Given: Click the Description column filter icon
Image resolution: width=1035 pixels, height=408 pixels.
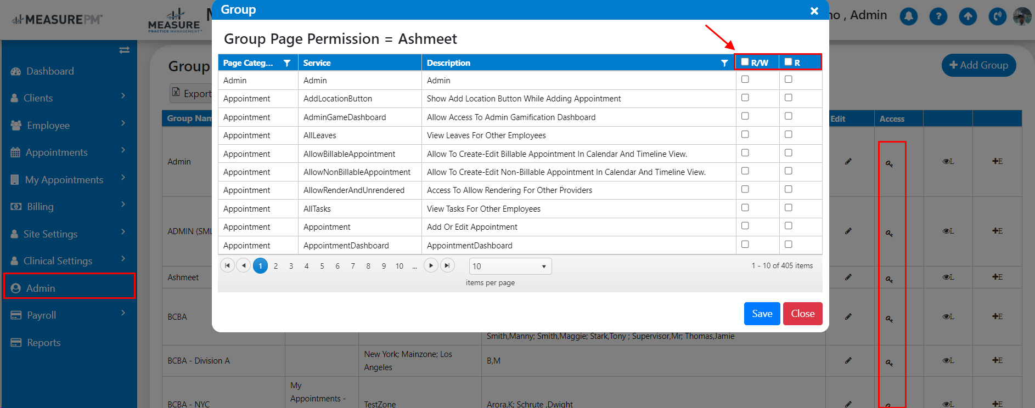Looking at the screenshot, I should (x=724, y=63).
